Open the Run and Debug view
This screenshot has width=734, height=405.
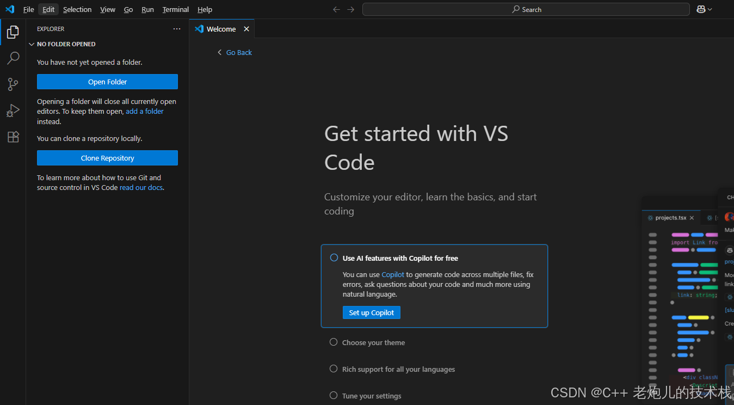click(x=13, y=111)
